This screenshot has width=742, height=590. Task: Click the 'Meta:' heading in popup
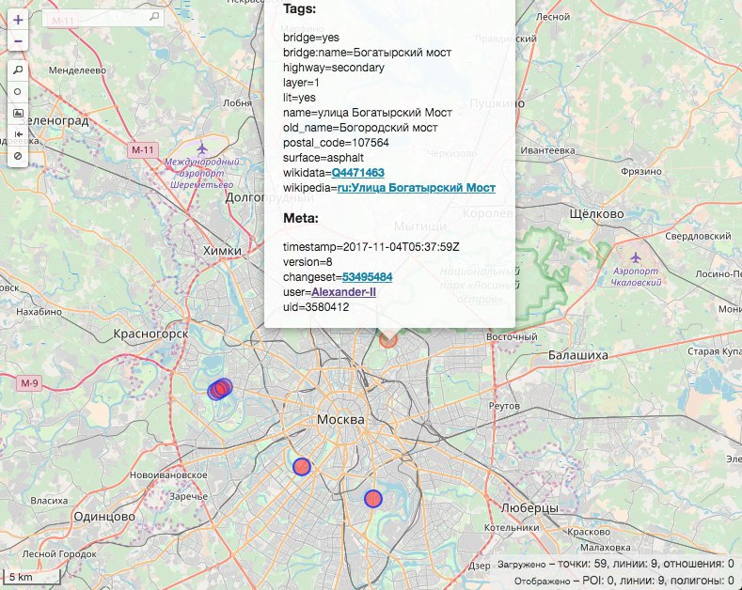[x=301, y=218]
